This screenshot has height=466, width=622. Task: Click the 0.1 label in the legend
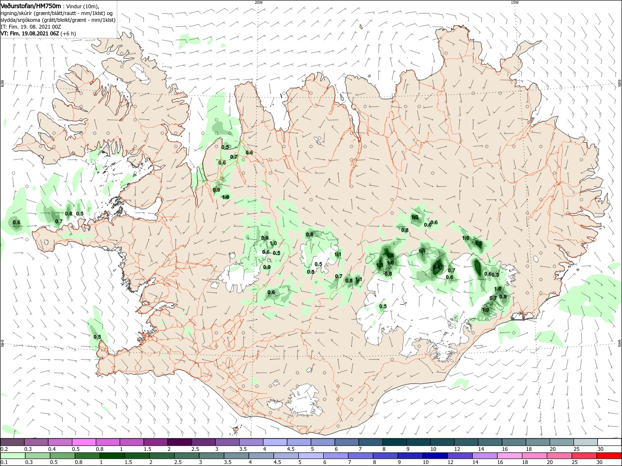(4, 462)
